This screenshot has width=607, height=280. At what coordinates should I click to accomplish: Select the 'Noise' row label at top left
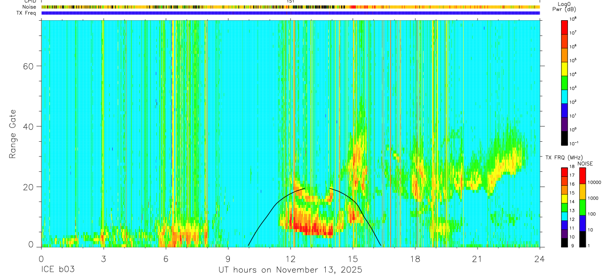(30, 7)
